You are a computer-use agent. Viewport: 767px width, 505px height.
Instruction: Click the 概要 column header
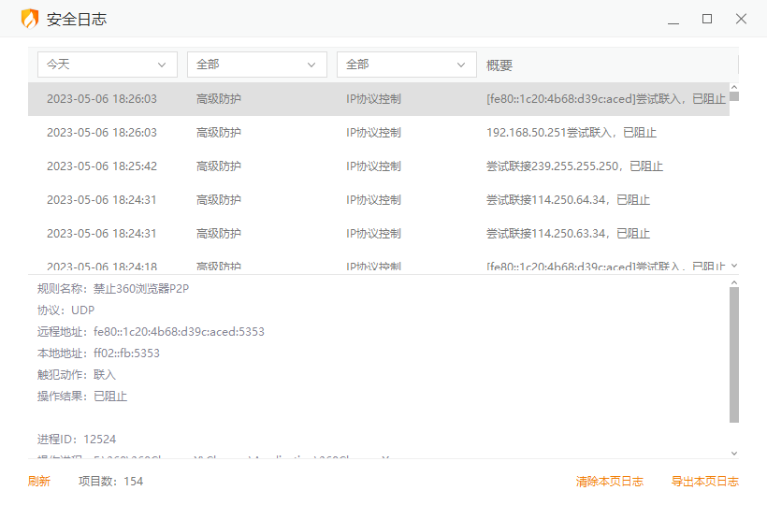(x=499, y=65)
